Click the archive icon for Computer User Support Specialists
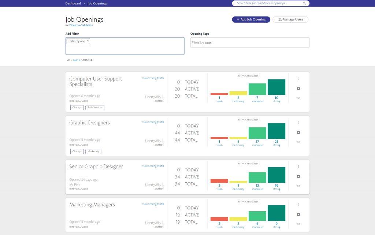The height and width of the screenshot is (235, 375). pyautogui.click(x=298, y=89)
